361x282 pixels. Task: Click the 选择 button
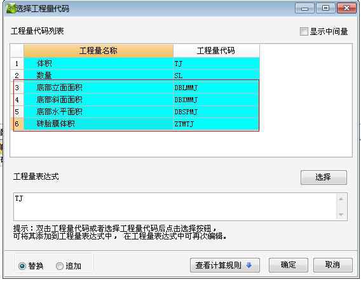324,177
